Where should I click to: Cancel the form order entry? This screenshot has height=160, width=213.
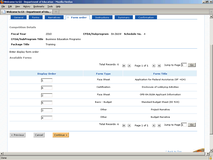click(39, 135)
